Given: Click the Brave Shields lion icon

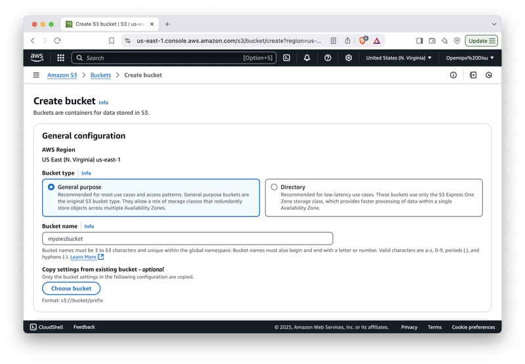Looking at the screenshot, I should [x=363, y=41].
